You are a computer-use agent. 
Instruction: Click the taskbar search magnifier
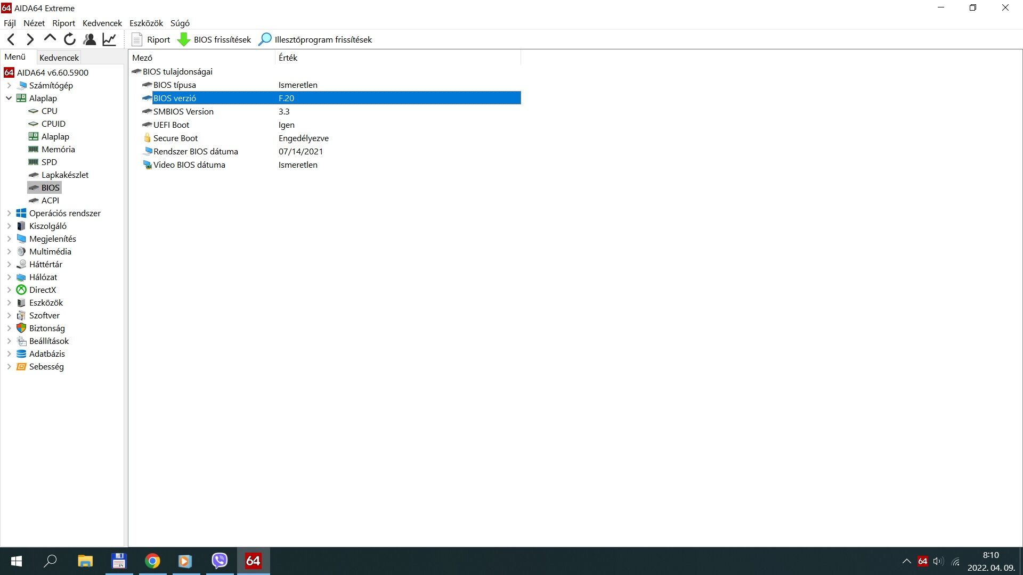point(51,561)
